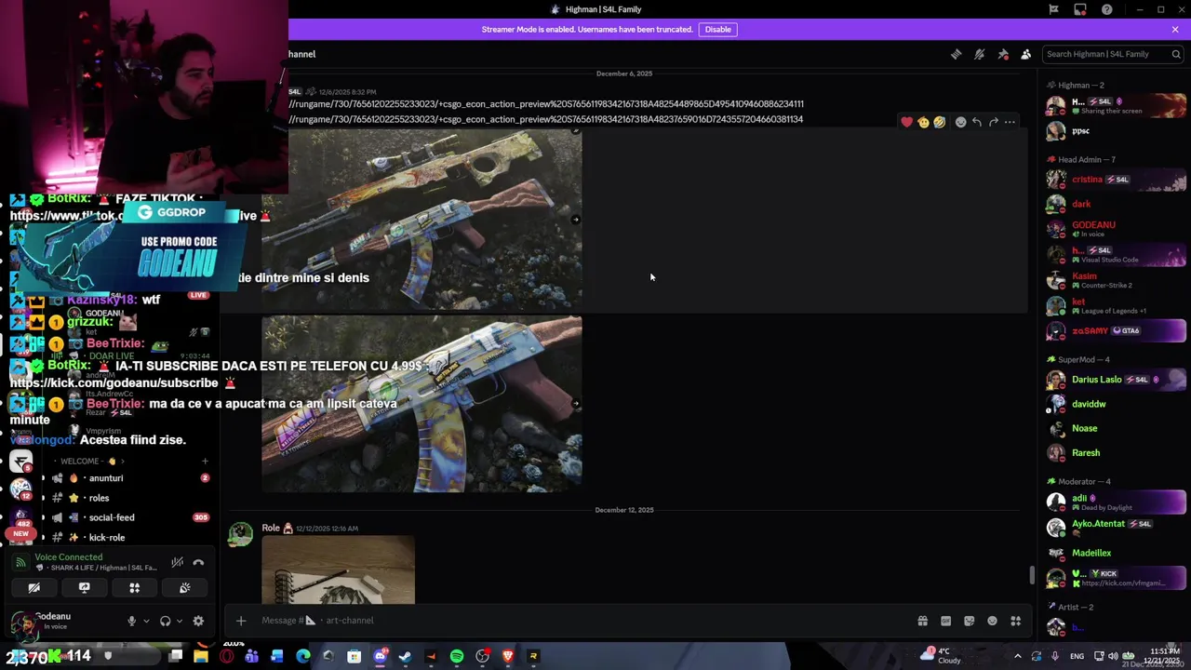The height and width of the screenshot is (670, 1191).
Task: Open the attachment plus button
Action: point(240,621)
